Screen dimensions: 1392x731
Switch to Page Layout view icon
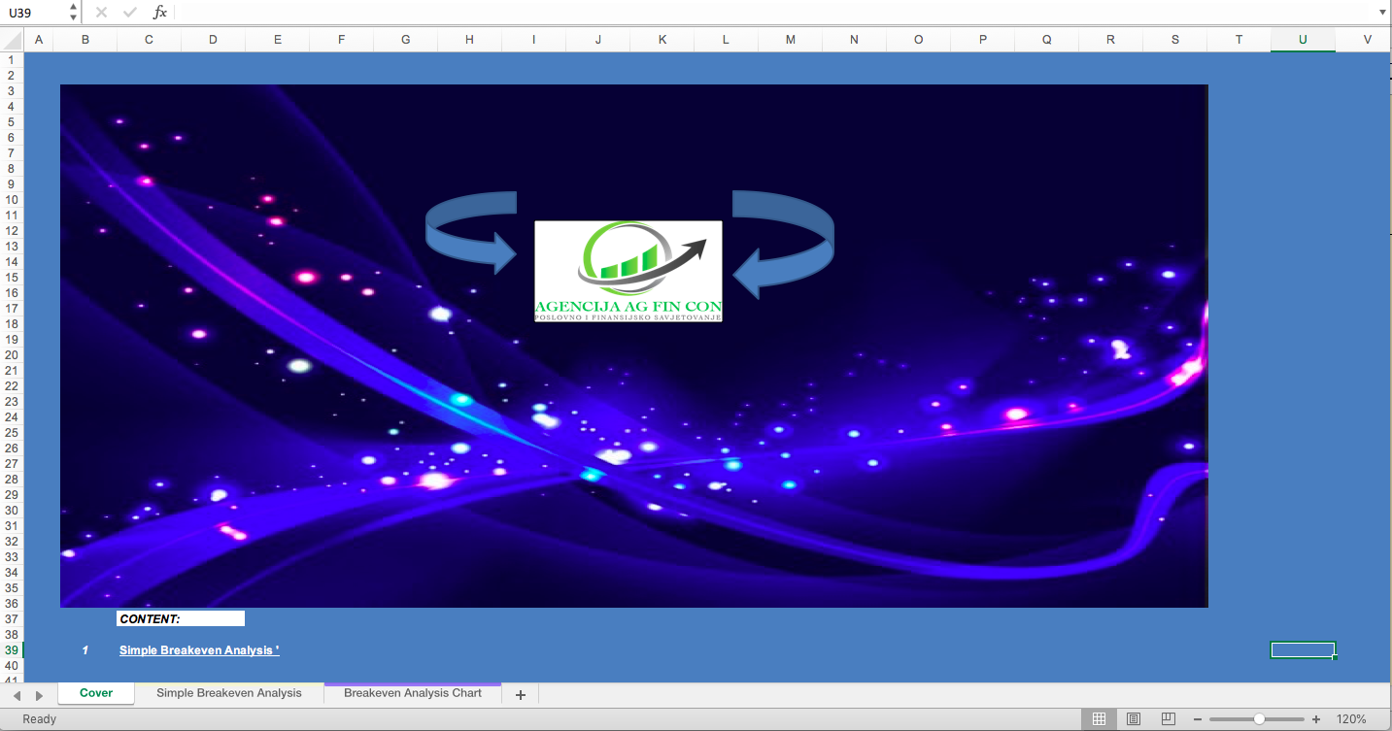(x=1134, y=719)
